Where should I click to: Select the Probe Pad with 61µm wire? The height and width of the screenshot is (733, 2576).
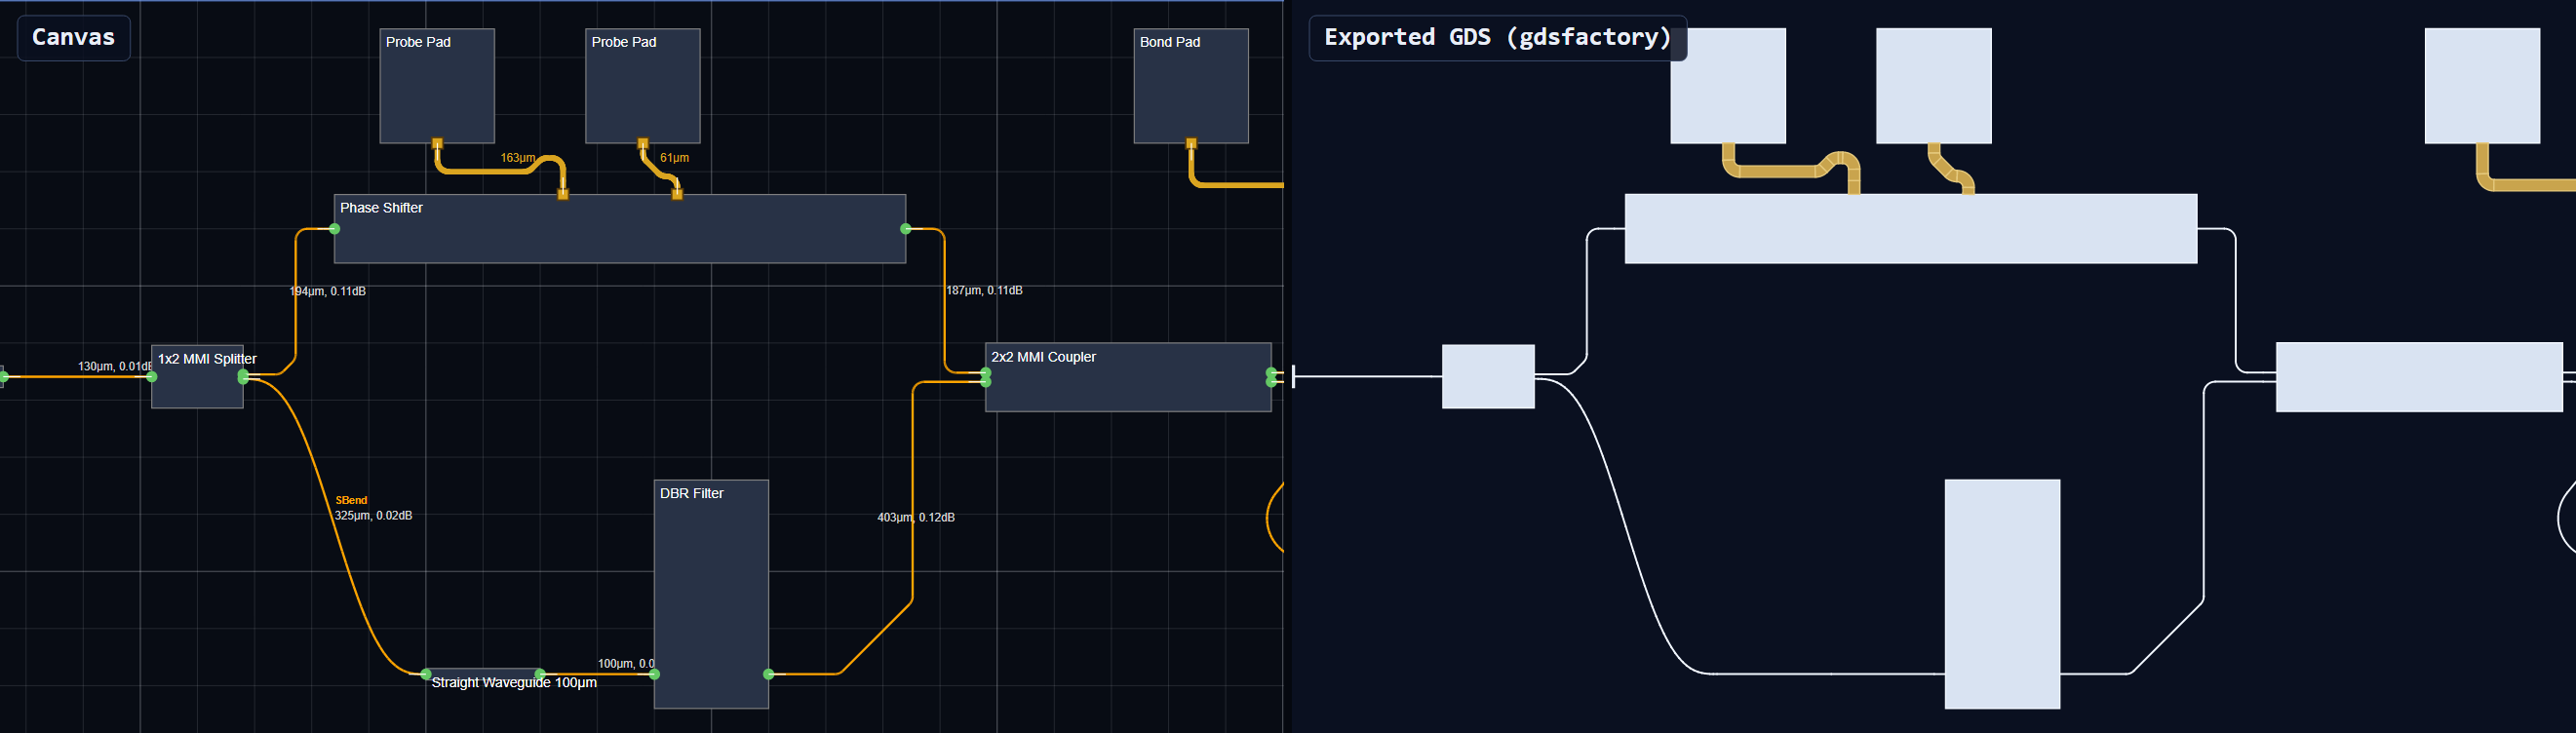[x=642, y=86]
